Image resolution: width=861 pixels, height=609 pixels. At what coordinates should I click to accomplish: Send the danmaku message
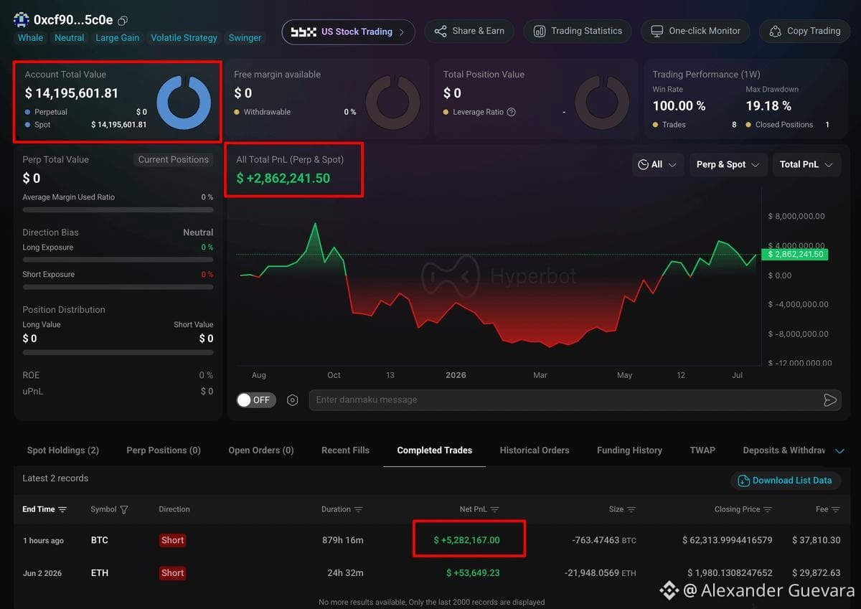point(829,400)
